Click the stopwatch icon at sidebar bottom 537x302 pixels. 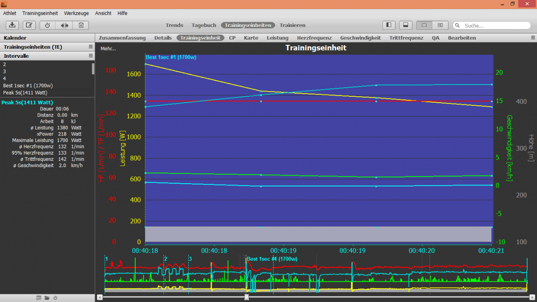[x=55, y=298]
